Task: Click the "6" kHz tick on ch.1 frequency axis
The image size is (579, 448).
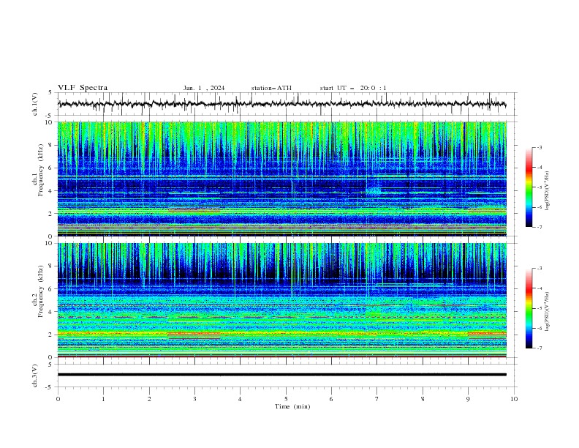Action: point(51,168)
